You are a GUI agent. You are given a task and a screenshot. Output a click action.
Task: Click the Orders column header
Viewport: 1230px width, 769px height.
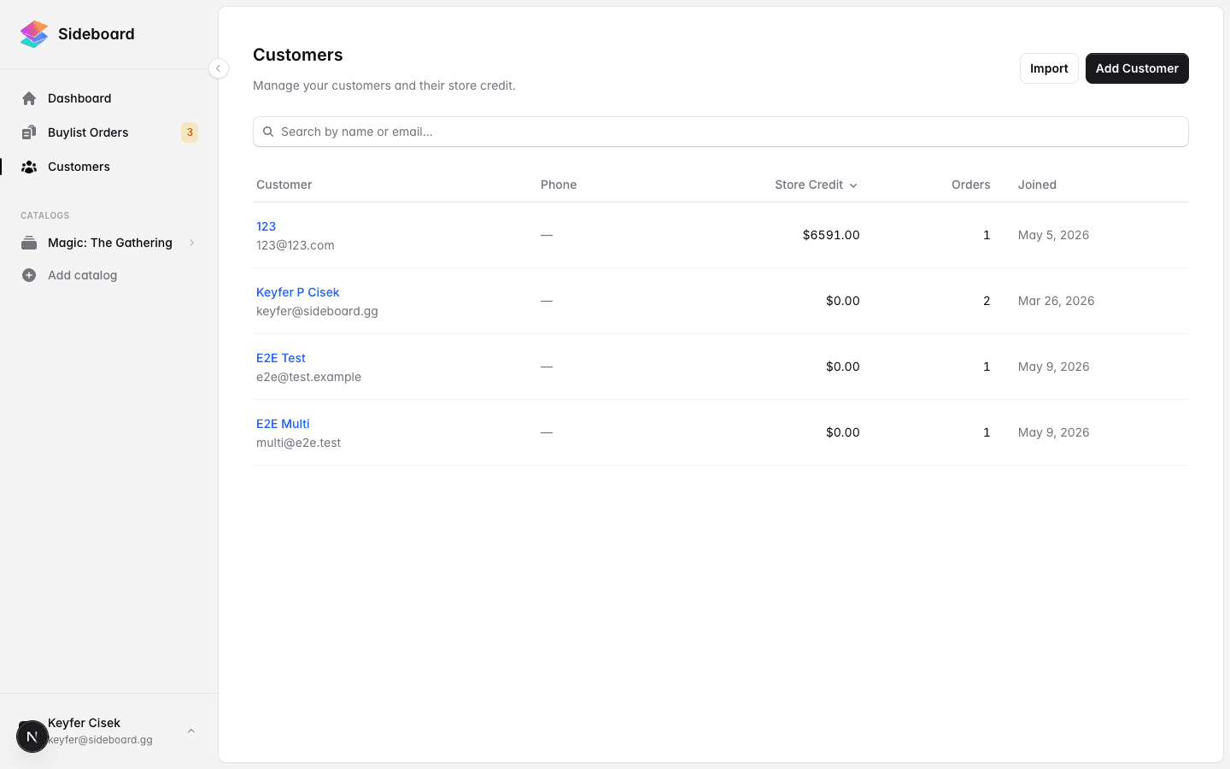(x=971, y=185)
